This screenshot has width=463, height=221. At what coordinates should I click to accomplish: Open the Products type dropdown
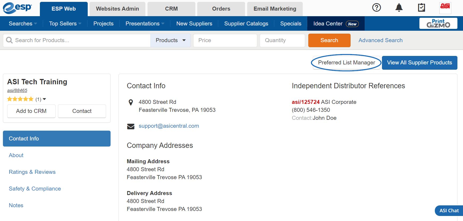click(171, 40)
